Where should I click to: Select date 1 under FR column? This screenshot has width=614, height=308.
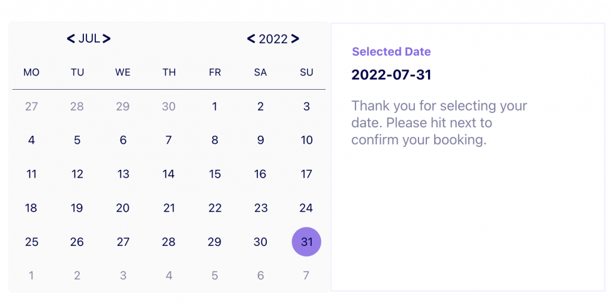(215, 106)
